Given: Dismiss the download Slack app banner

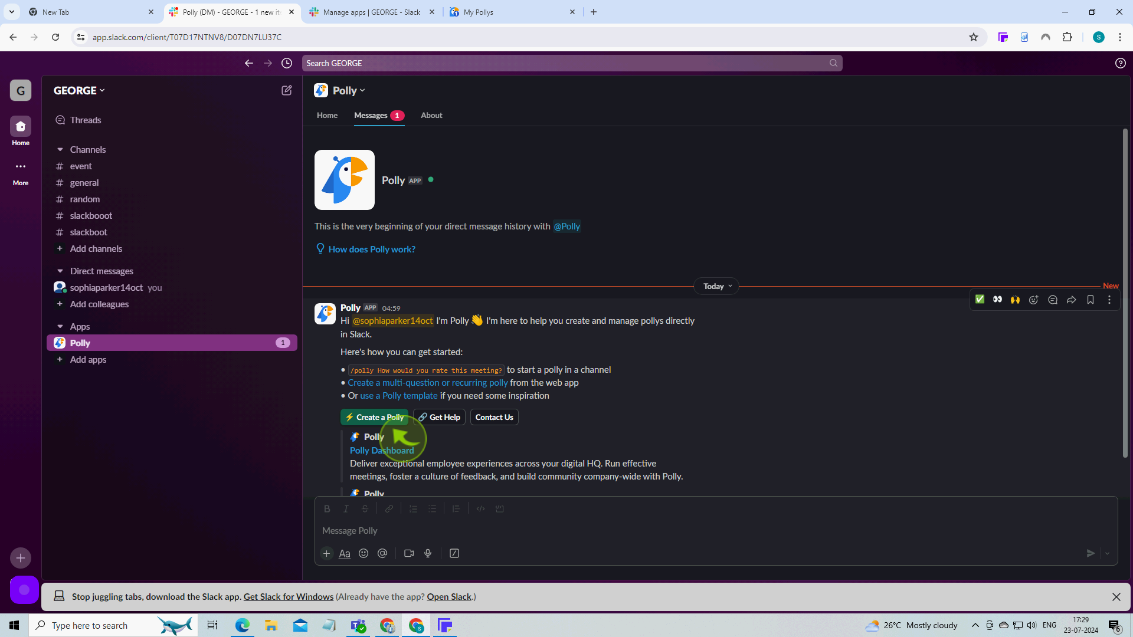Looking at the screenshot, I should pos(1116,597).
